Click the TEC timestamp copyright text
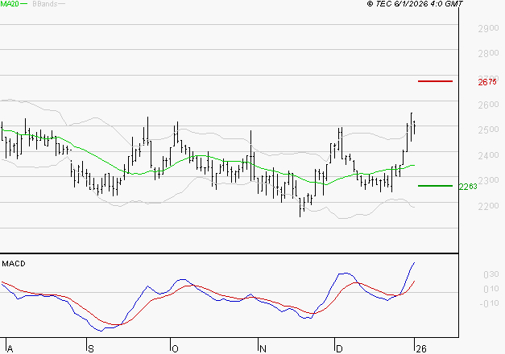Viewport: 505px width, 354px height. point(415,4)
